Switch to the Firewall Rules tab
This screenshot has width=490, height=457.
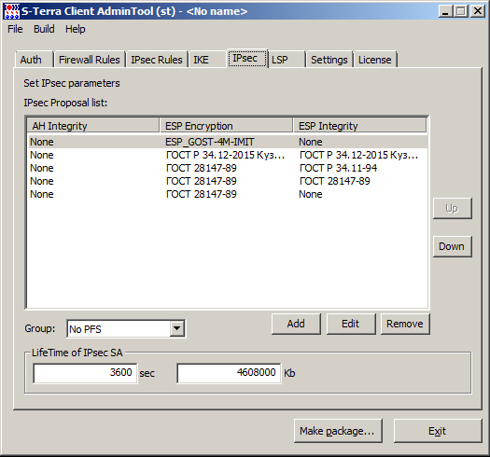[90, 60]
